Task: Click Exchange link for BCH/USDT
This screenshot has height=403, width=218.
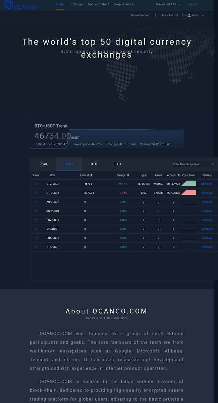Action: pyautogui.click(x=207, y=211)
